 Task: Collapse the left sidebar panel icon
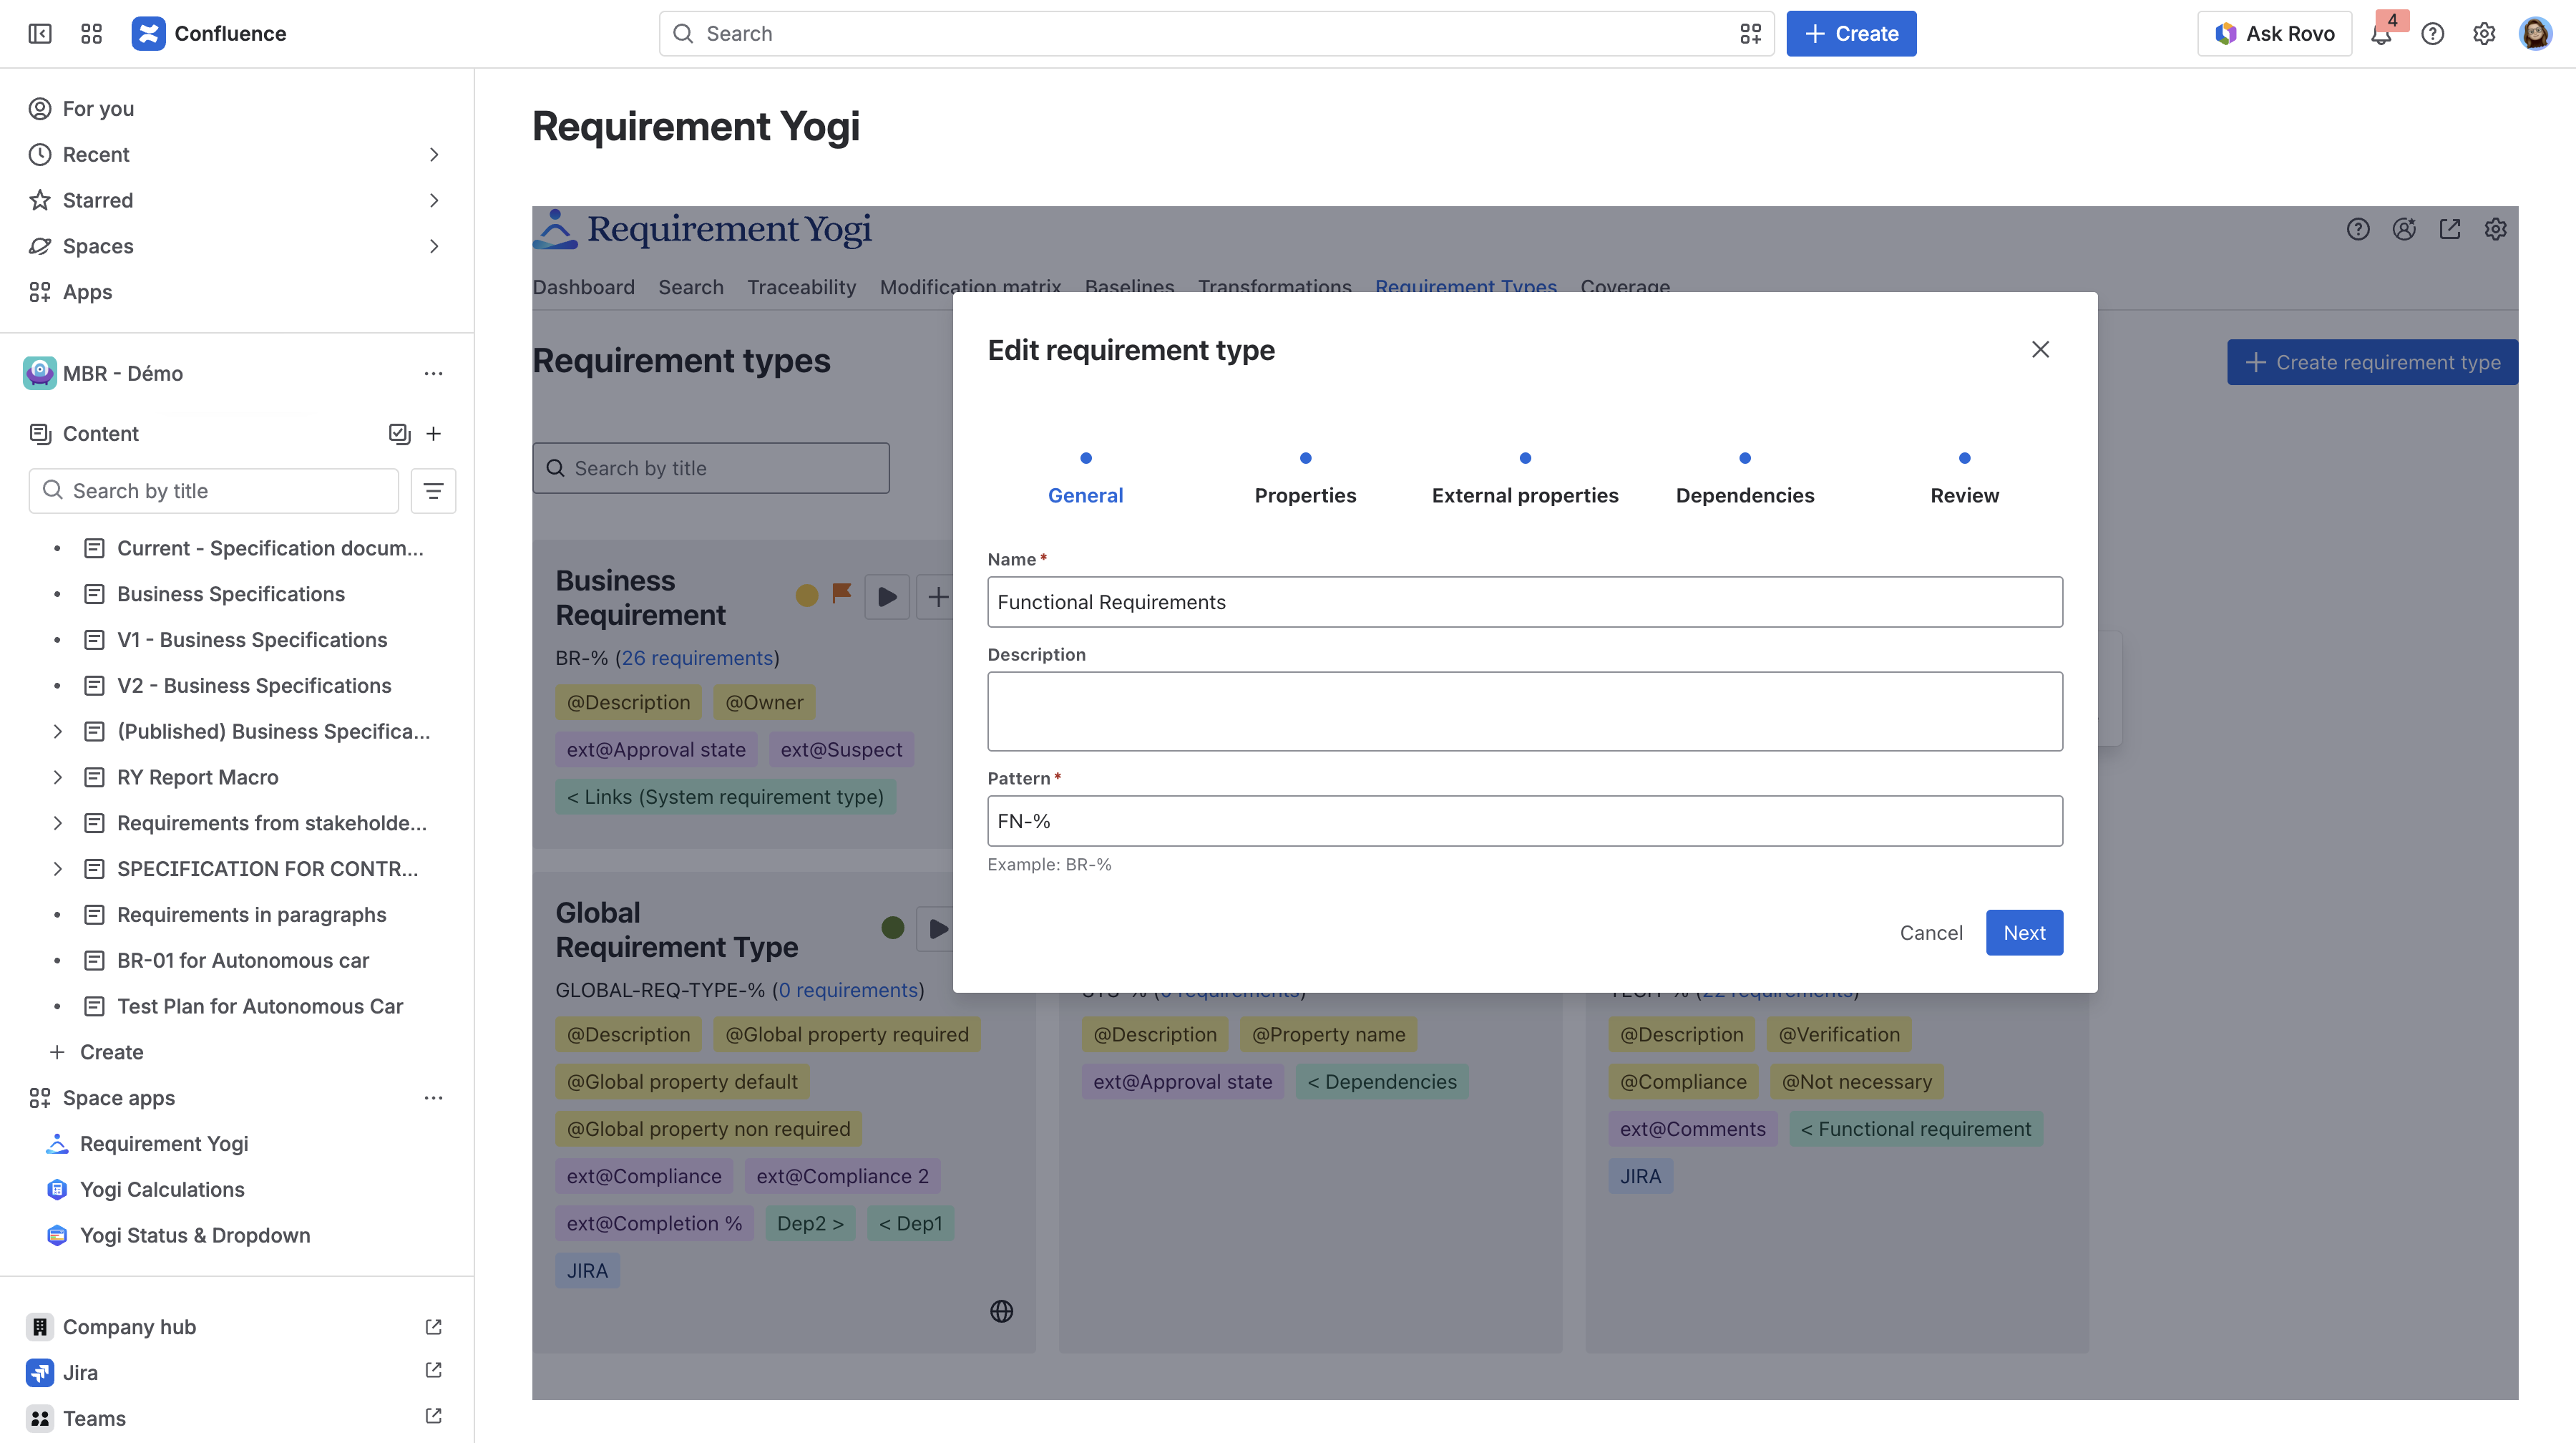point(40,34)
